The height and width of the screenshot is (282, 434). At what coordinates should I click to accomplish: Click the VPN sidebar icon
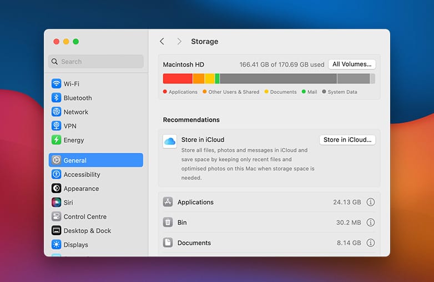(56, 126)
